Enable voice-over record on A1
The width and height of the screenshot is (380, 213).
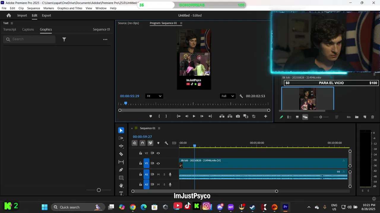point(170,175)
